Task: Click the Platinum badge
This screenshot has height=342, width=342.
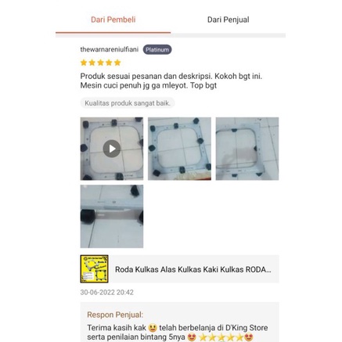Action: [x=157, y=49]
